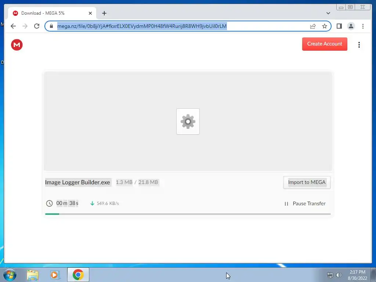Click the 549.6 KB/s speed value
This screenshot has height=282, width=376.
(x=108, y=203)
